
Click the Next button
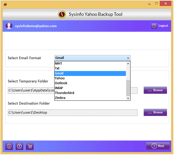click(x=158, y=146)
